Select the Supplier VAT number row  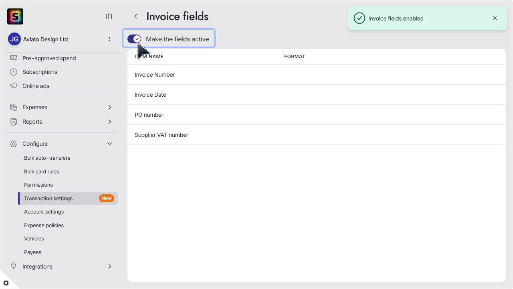(x=317, y=135)
